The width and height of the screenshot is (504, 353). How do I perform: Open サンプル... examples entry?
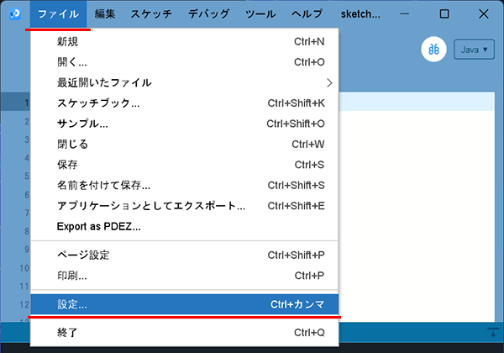(185, 124)
